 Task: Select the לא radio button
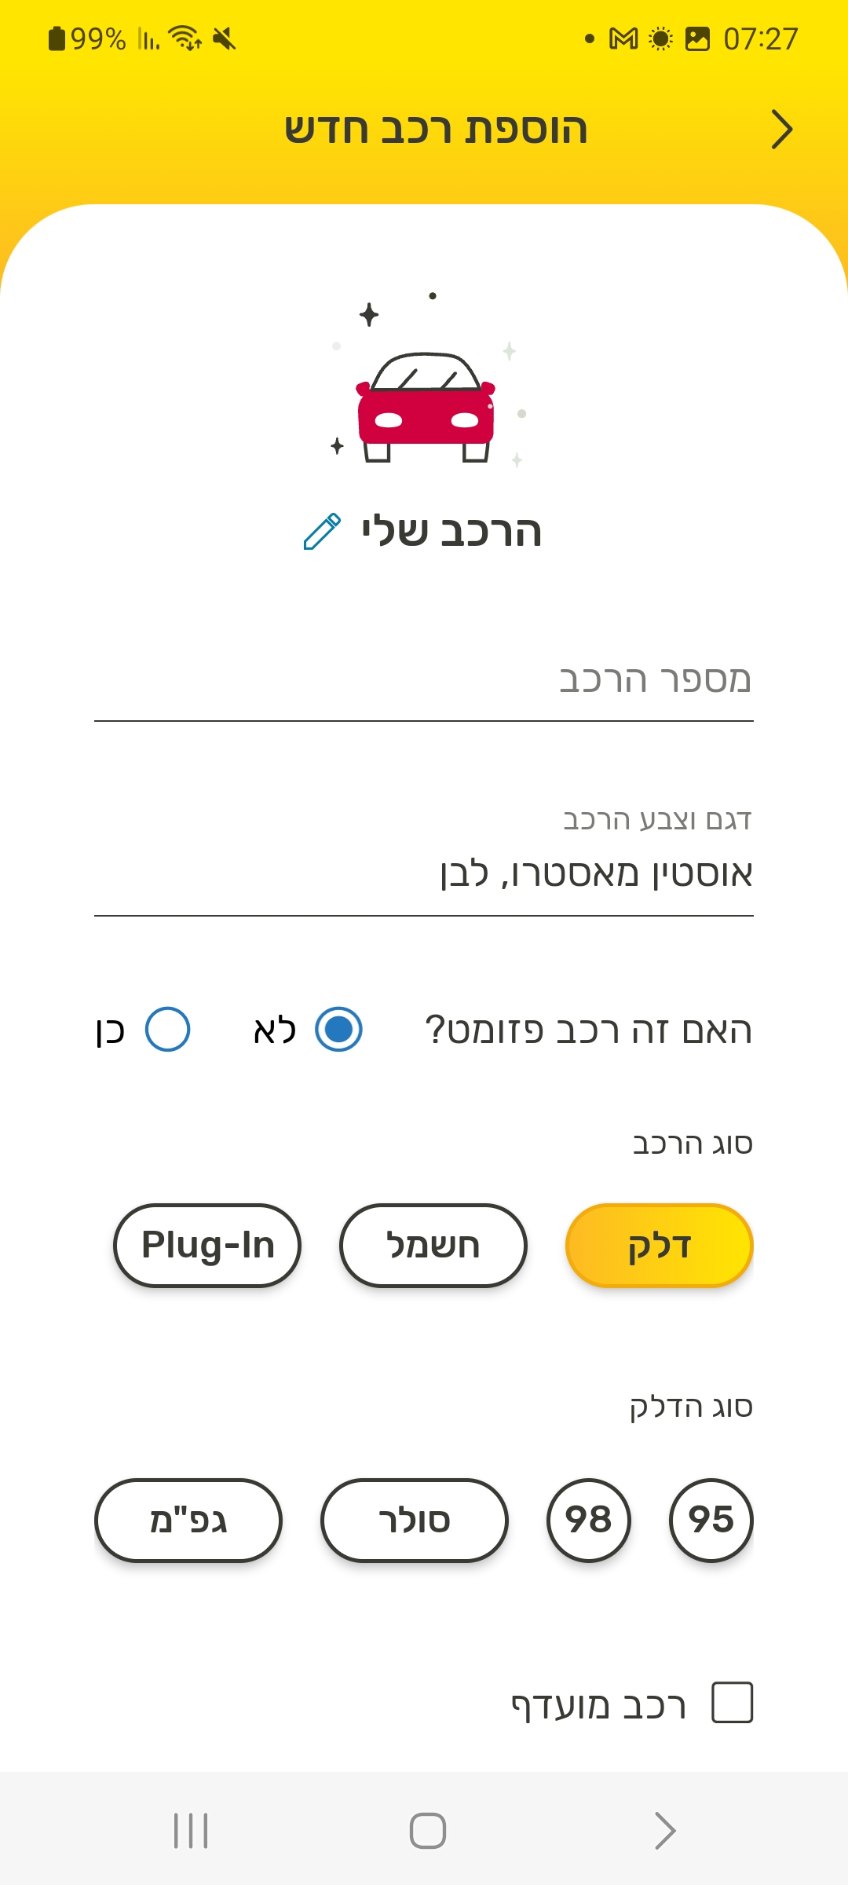pos(338,1029)
